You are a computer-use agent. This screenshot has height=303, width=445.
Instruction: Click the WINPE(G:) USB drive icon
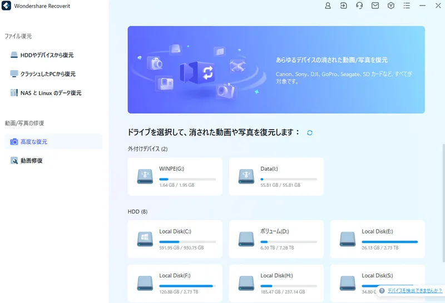(145, 176)
